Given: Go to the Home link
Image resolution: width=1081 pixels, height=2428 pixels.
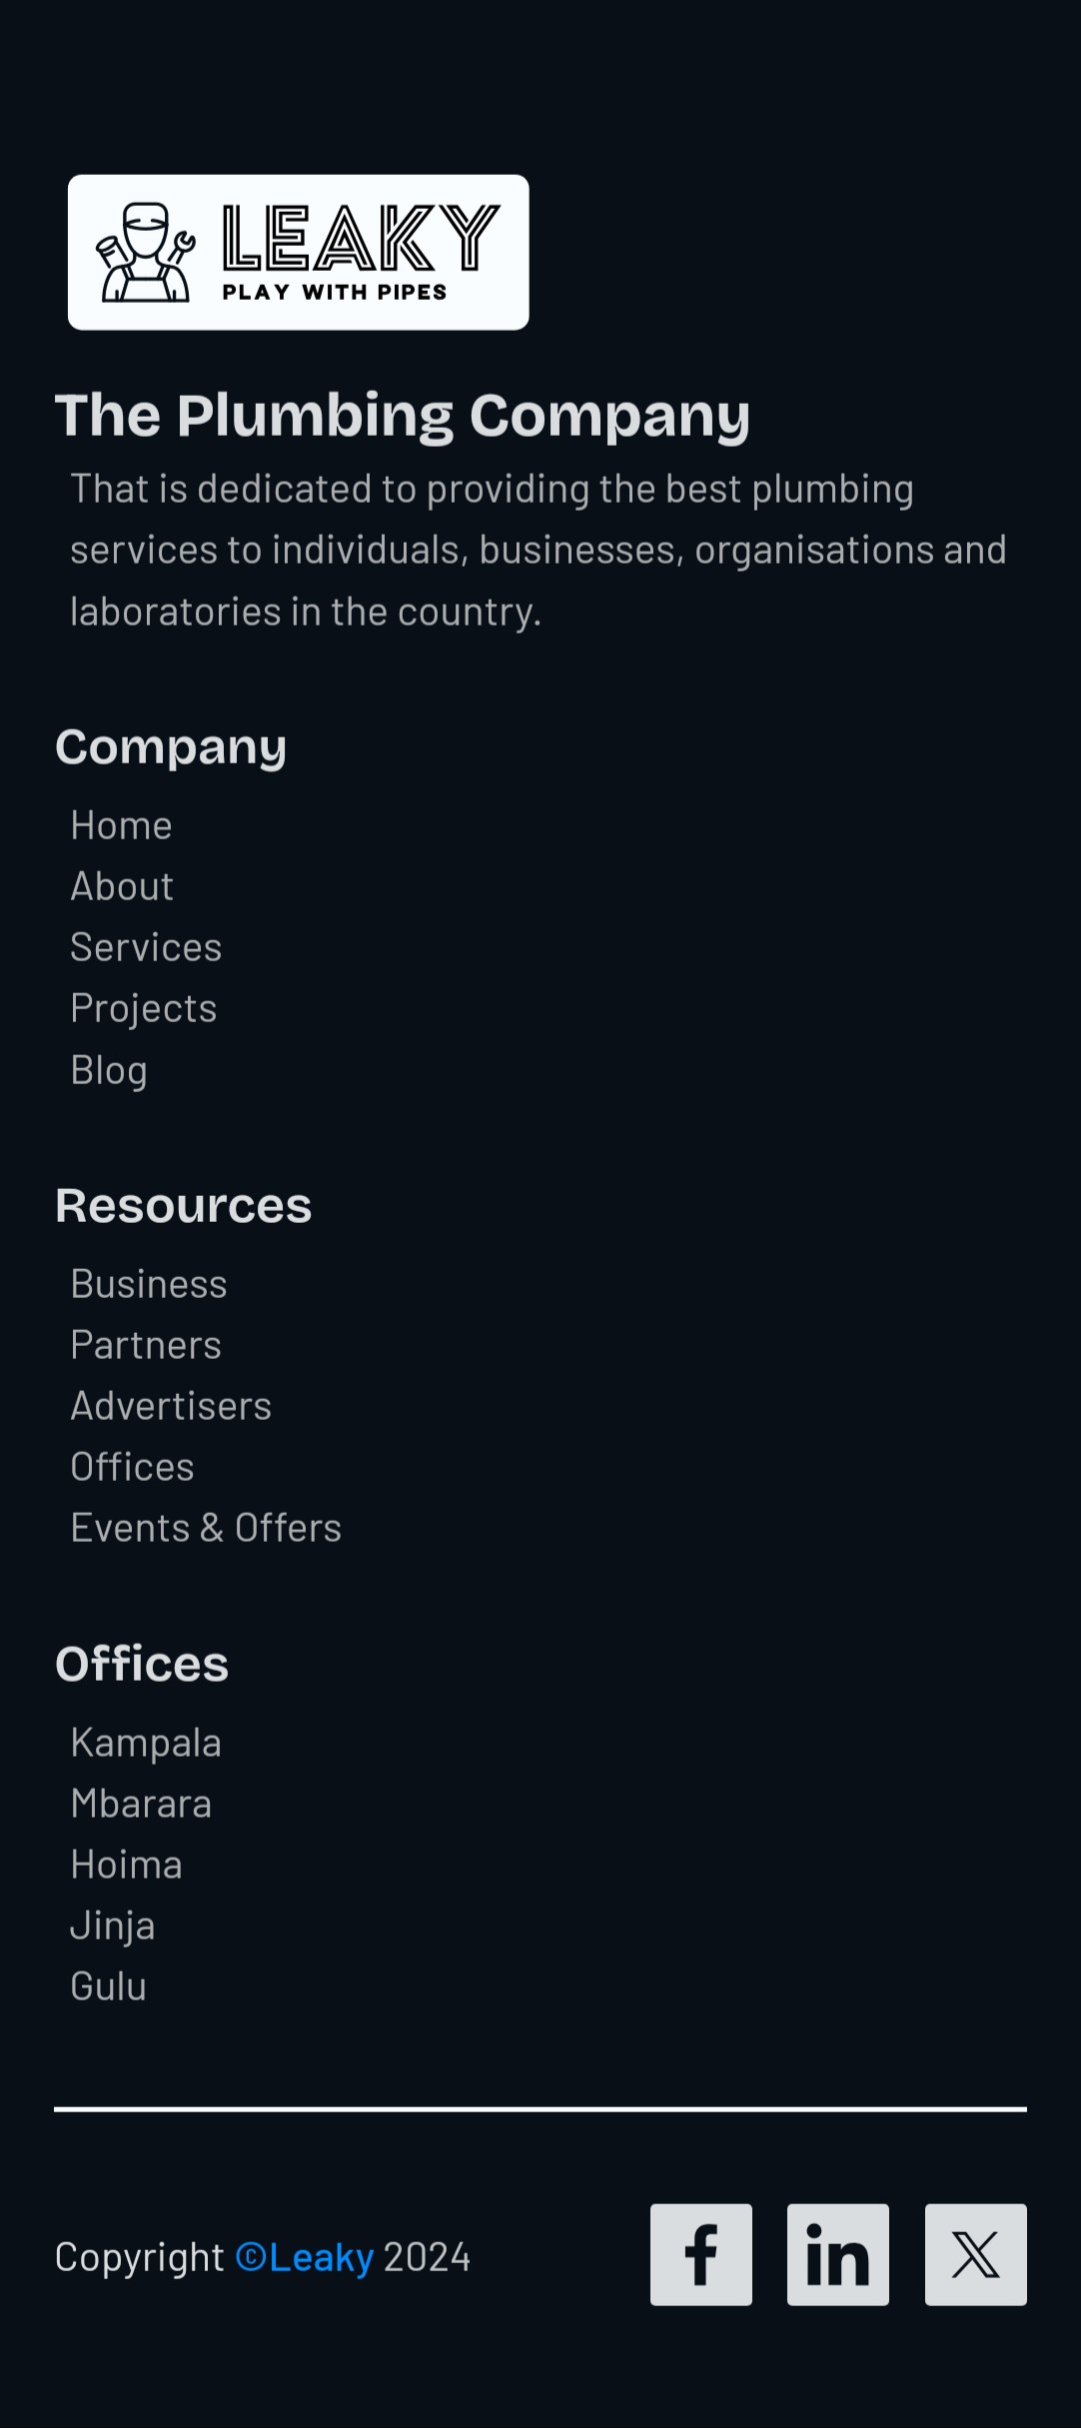Looking at the screenshot, I should (x=122, y=825).
